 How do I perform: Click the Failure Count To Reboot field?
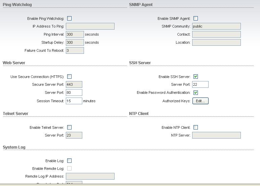point(75,50)
